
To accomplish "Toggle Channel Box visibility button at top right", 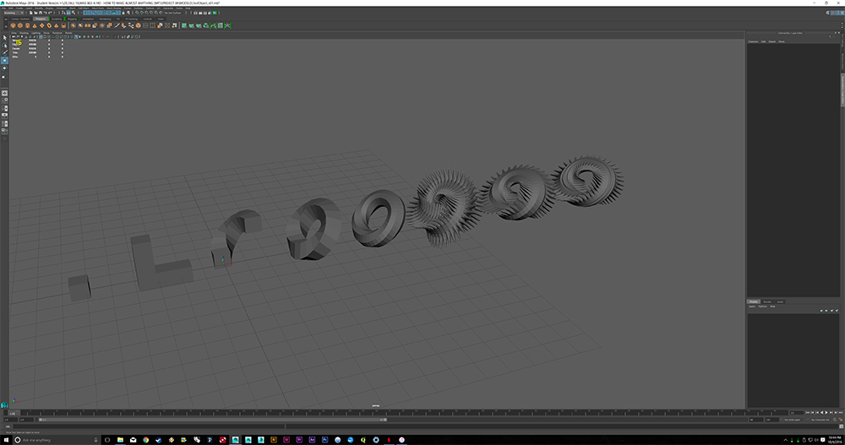I will pos(842,13).
